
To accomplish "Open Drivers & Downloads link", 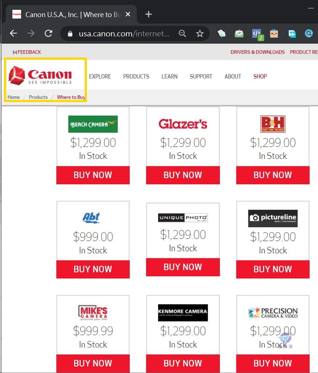I will coord(258,52).
